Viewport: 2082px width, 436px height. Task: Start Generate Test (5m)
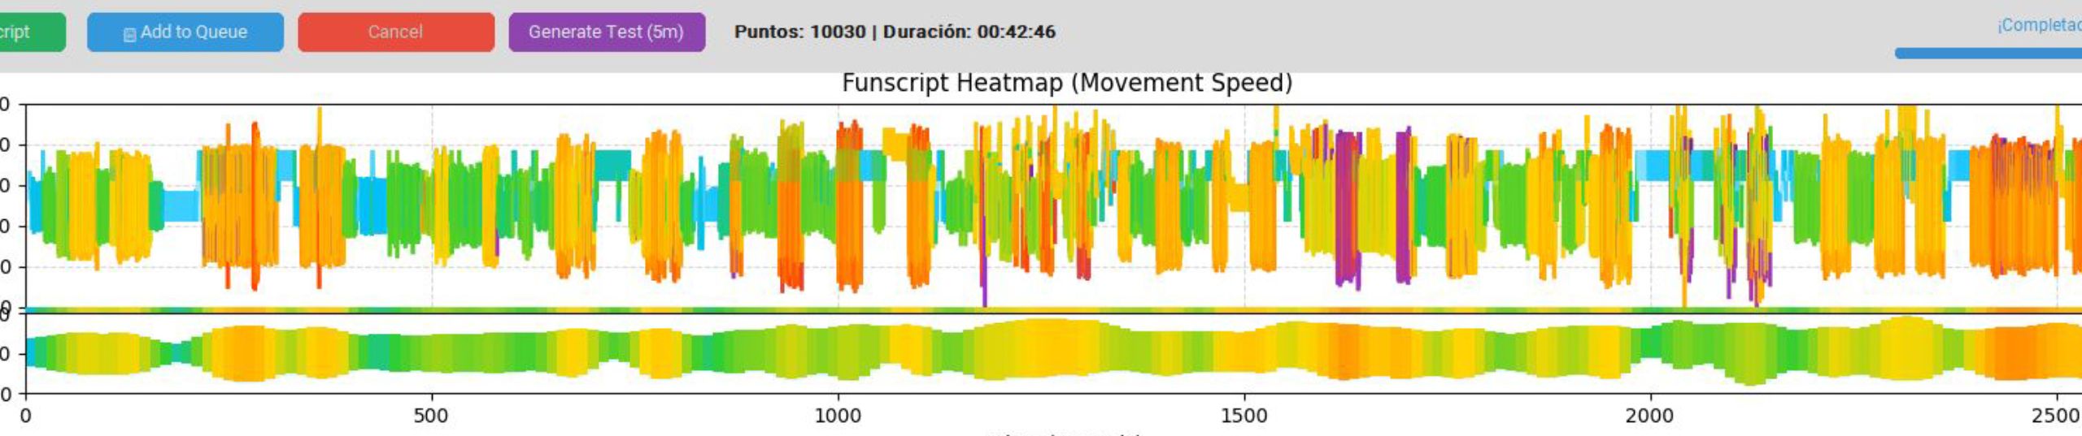click(x=606, y=32)
